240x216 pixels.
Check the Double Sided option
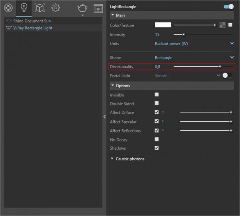(x=156, y=104)
